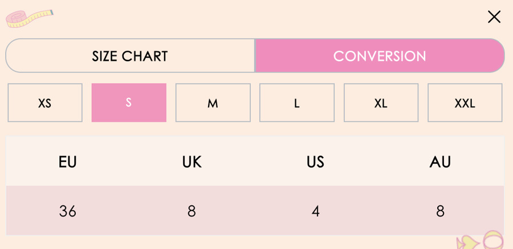The image size is (513, 249).
Task: Click the US column header
Action: [316, 162]
